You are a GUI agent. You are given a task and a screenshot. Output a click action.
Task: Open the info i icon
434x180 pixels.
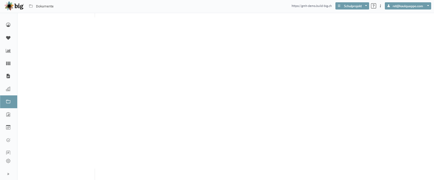coord(380,6)
